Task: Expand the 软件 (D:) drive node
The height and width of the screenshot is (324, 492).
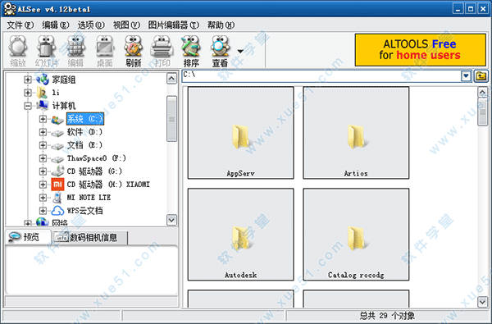Action: (x=43, y=132)
